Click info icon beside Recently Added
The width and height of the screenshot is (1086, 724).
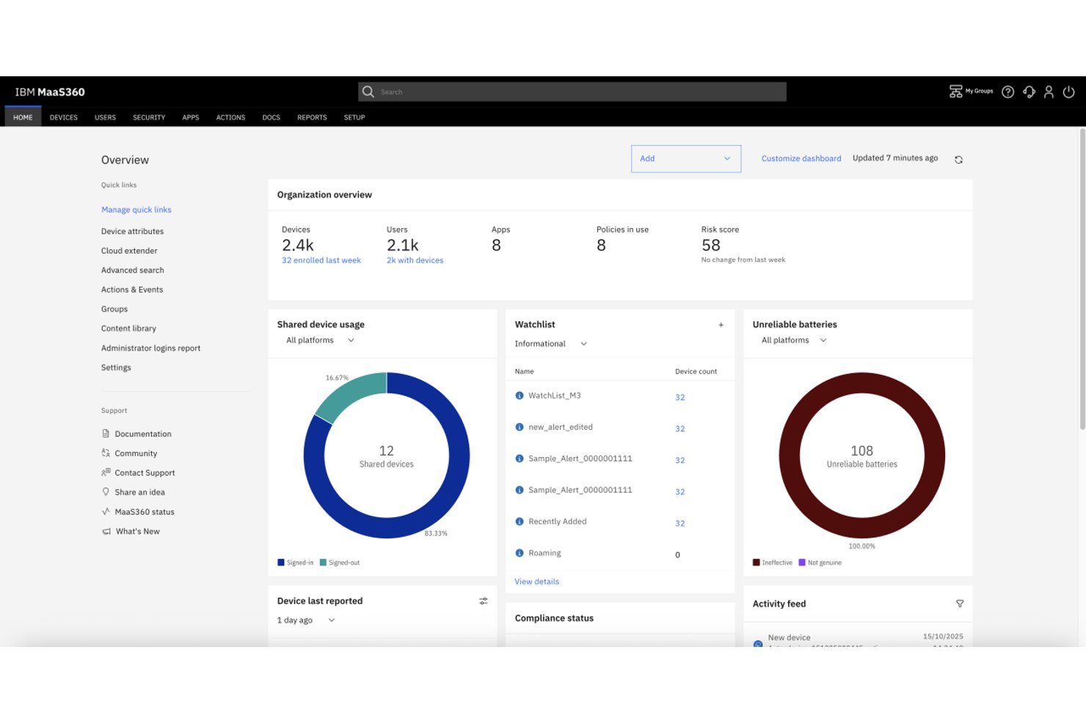point(520,522)
